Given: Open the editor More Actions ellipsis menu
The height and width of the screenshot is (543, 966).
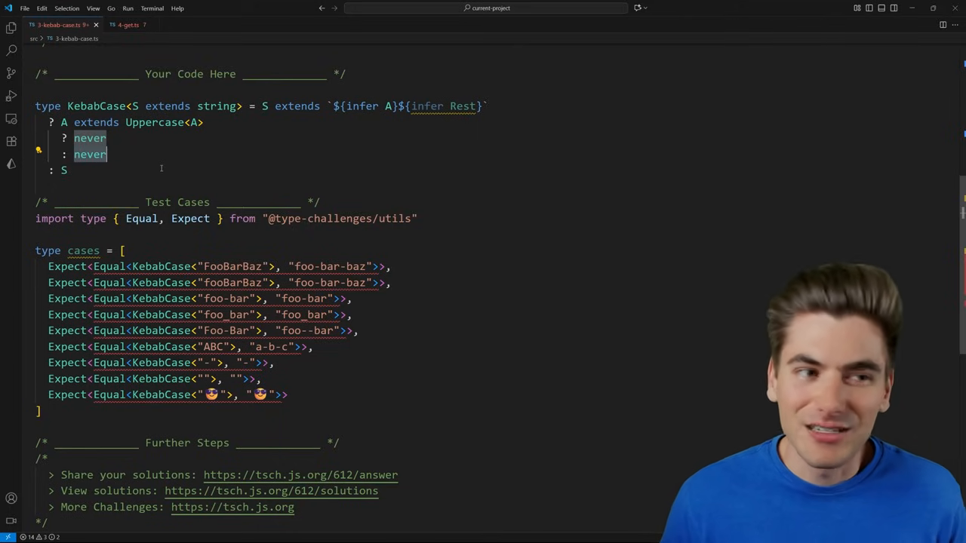Looking at the screenshot, I should click(955, 25).
